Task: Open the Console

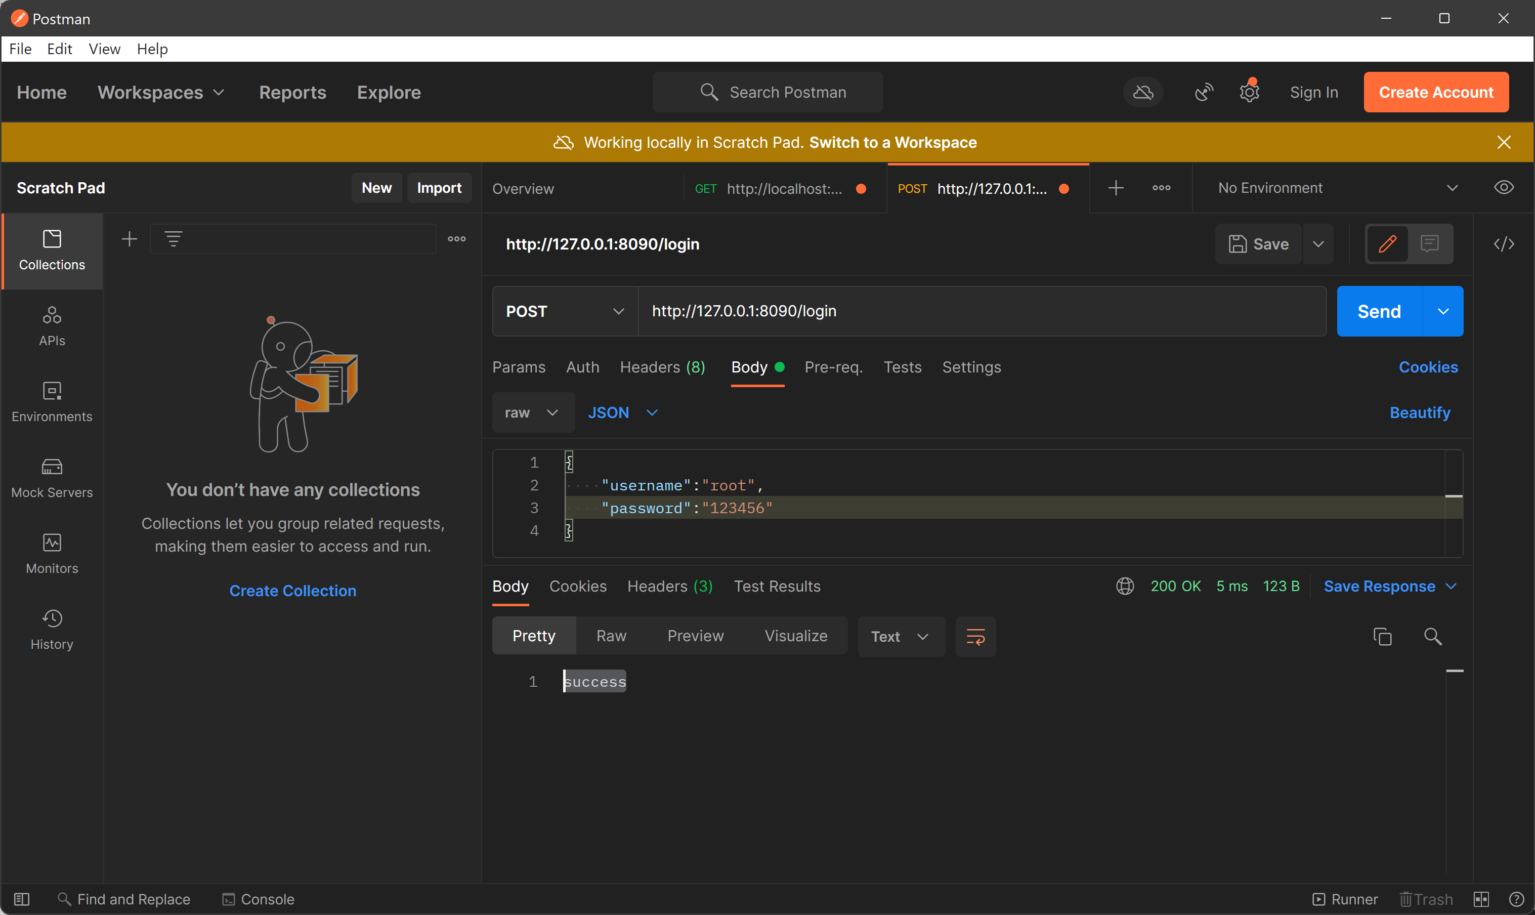Action: pos(258,900)
